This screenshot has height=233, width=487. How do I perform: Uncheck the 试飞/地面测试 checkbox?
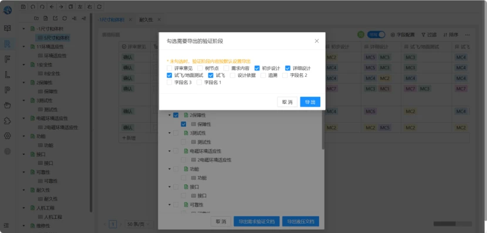[169, 75]
